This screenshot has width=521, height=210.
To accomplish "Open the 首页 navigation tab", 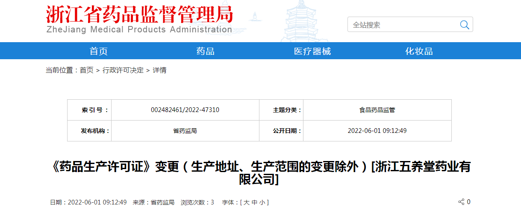I will click(x=99, y=51).
